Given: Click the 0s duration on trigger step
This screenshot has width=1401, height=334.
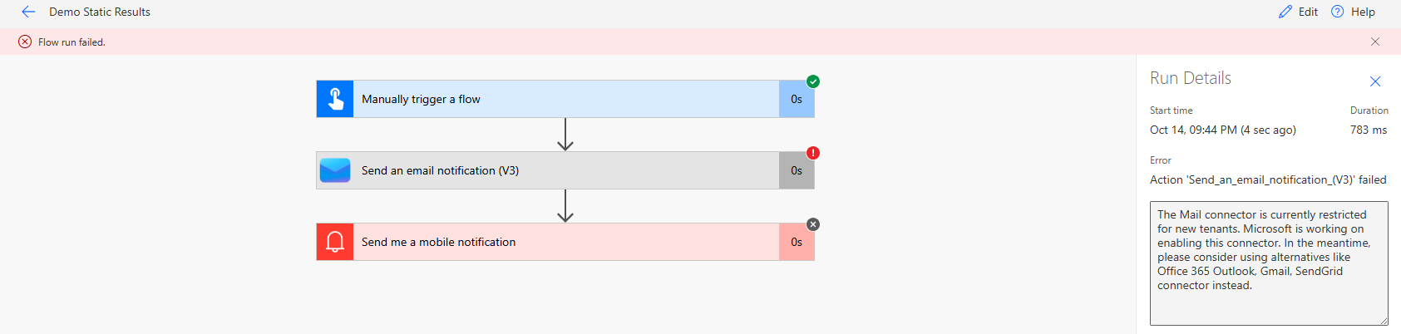Looking at the screenshot, I should [x=797, y=99].
